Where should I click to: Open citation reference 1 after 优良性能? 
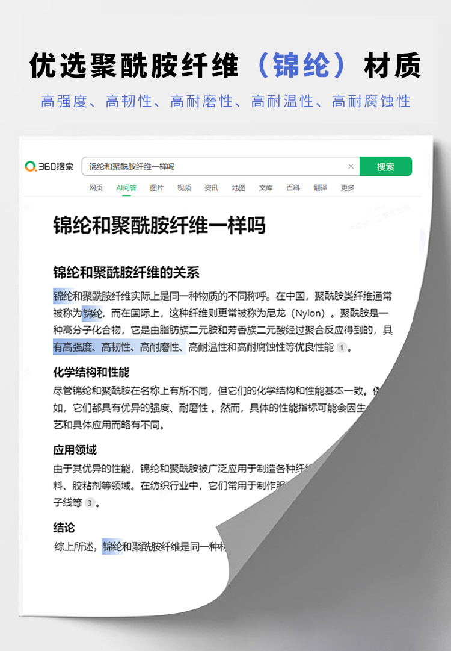(x=342, y=347)
